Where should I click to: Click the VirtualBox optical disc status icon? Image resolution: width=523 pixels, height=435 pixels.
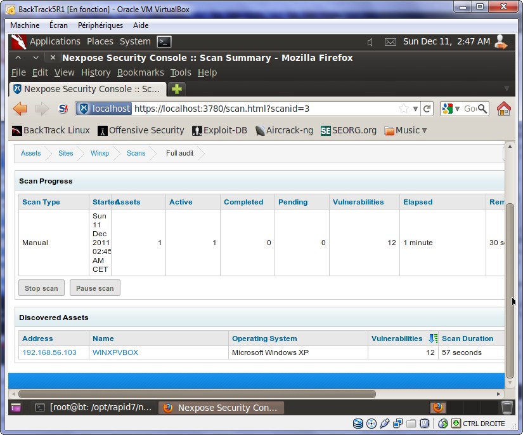coord(371,424)
